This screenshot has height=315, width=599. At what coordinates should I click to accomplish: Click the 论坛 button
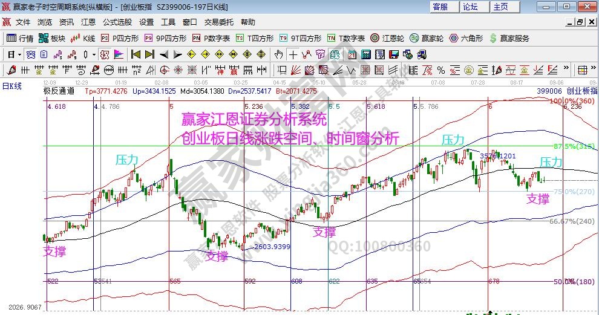coord(470,7)
